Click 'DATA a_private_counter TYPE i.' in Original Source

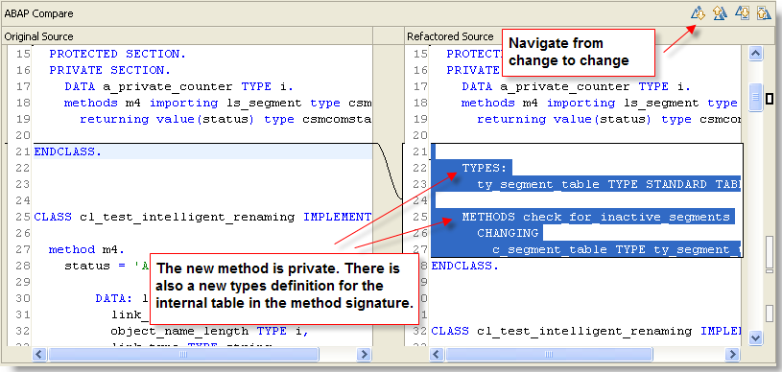coord(178,86)
